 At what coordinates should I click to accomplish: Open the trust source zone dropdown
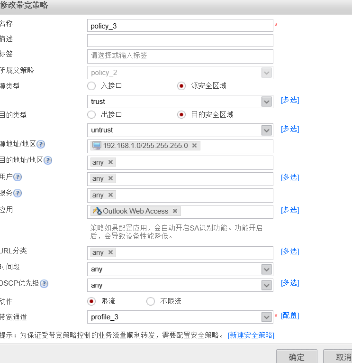pos(266,102)
